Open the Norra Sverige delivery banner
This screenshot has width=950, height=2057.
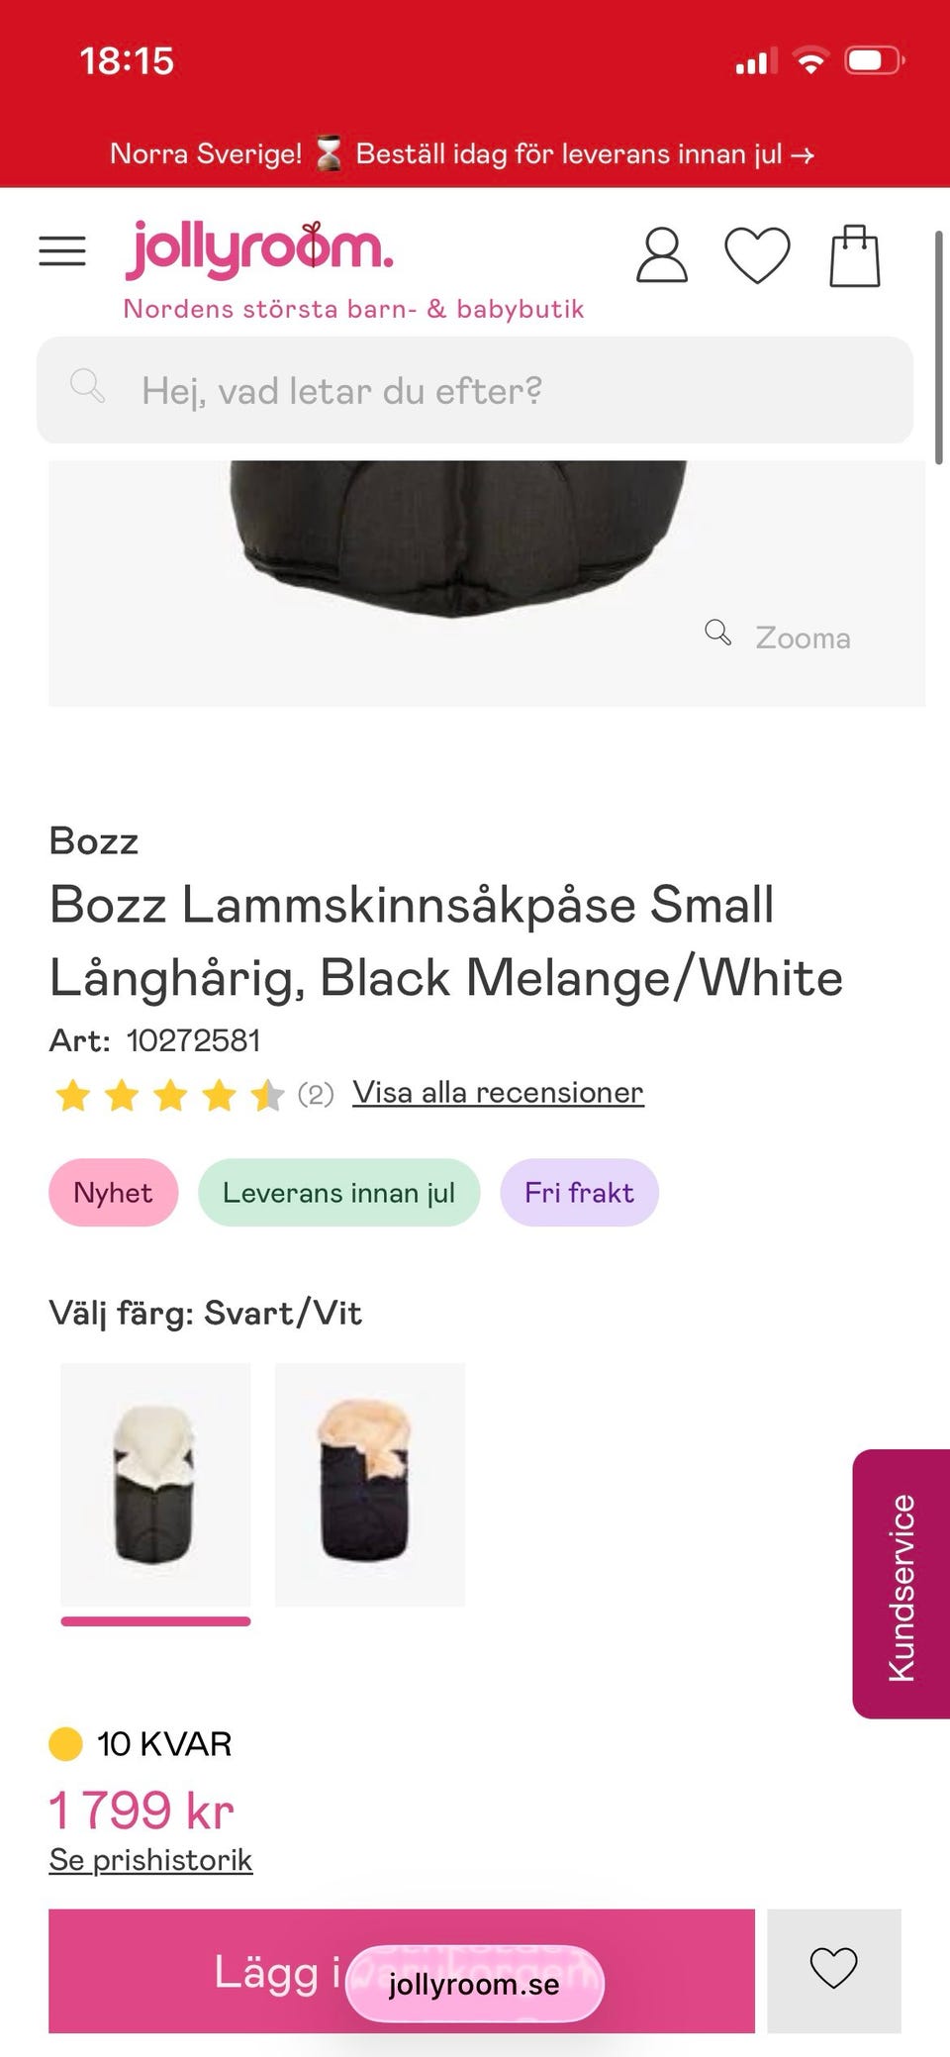tap(462, 153)
